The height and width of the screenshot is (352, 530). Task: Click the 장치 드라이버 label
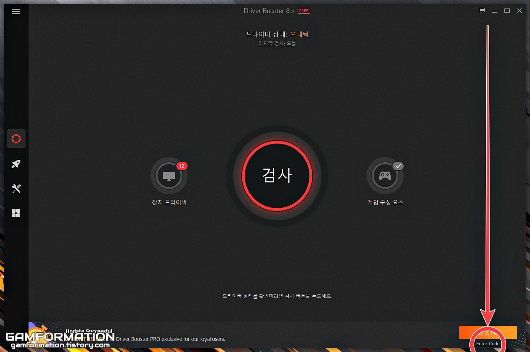coord(169,202)
